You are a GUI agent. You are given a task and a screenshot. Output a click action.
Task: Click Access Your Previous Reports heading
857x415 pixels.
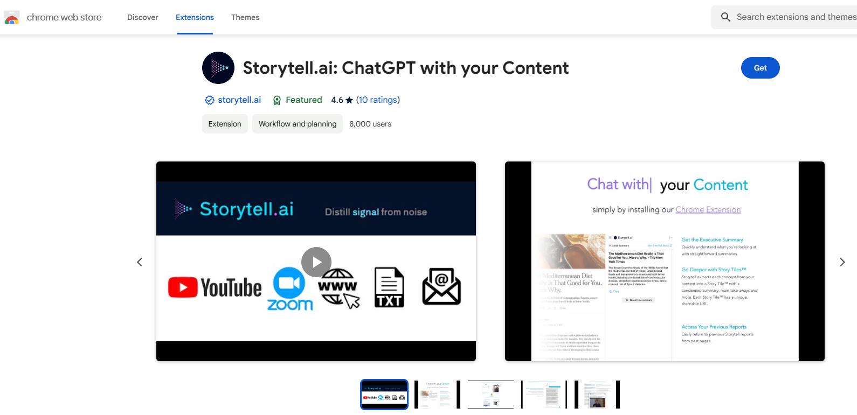coord(714,327)
